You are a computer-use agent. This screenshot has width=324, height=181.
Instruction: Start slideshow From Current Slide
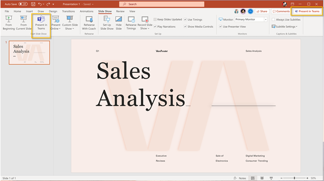click(23, 23)
